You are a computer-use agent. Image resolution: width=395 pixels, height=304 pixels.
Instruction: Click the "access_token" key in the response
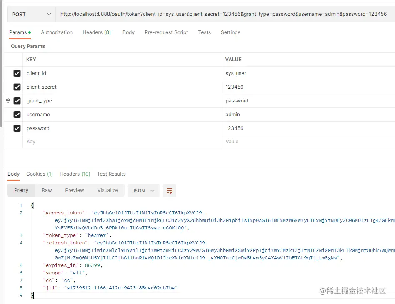tap(64, 213)
